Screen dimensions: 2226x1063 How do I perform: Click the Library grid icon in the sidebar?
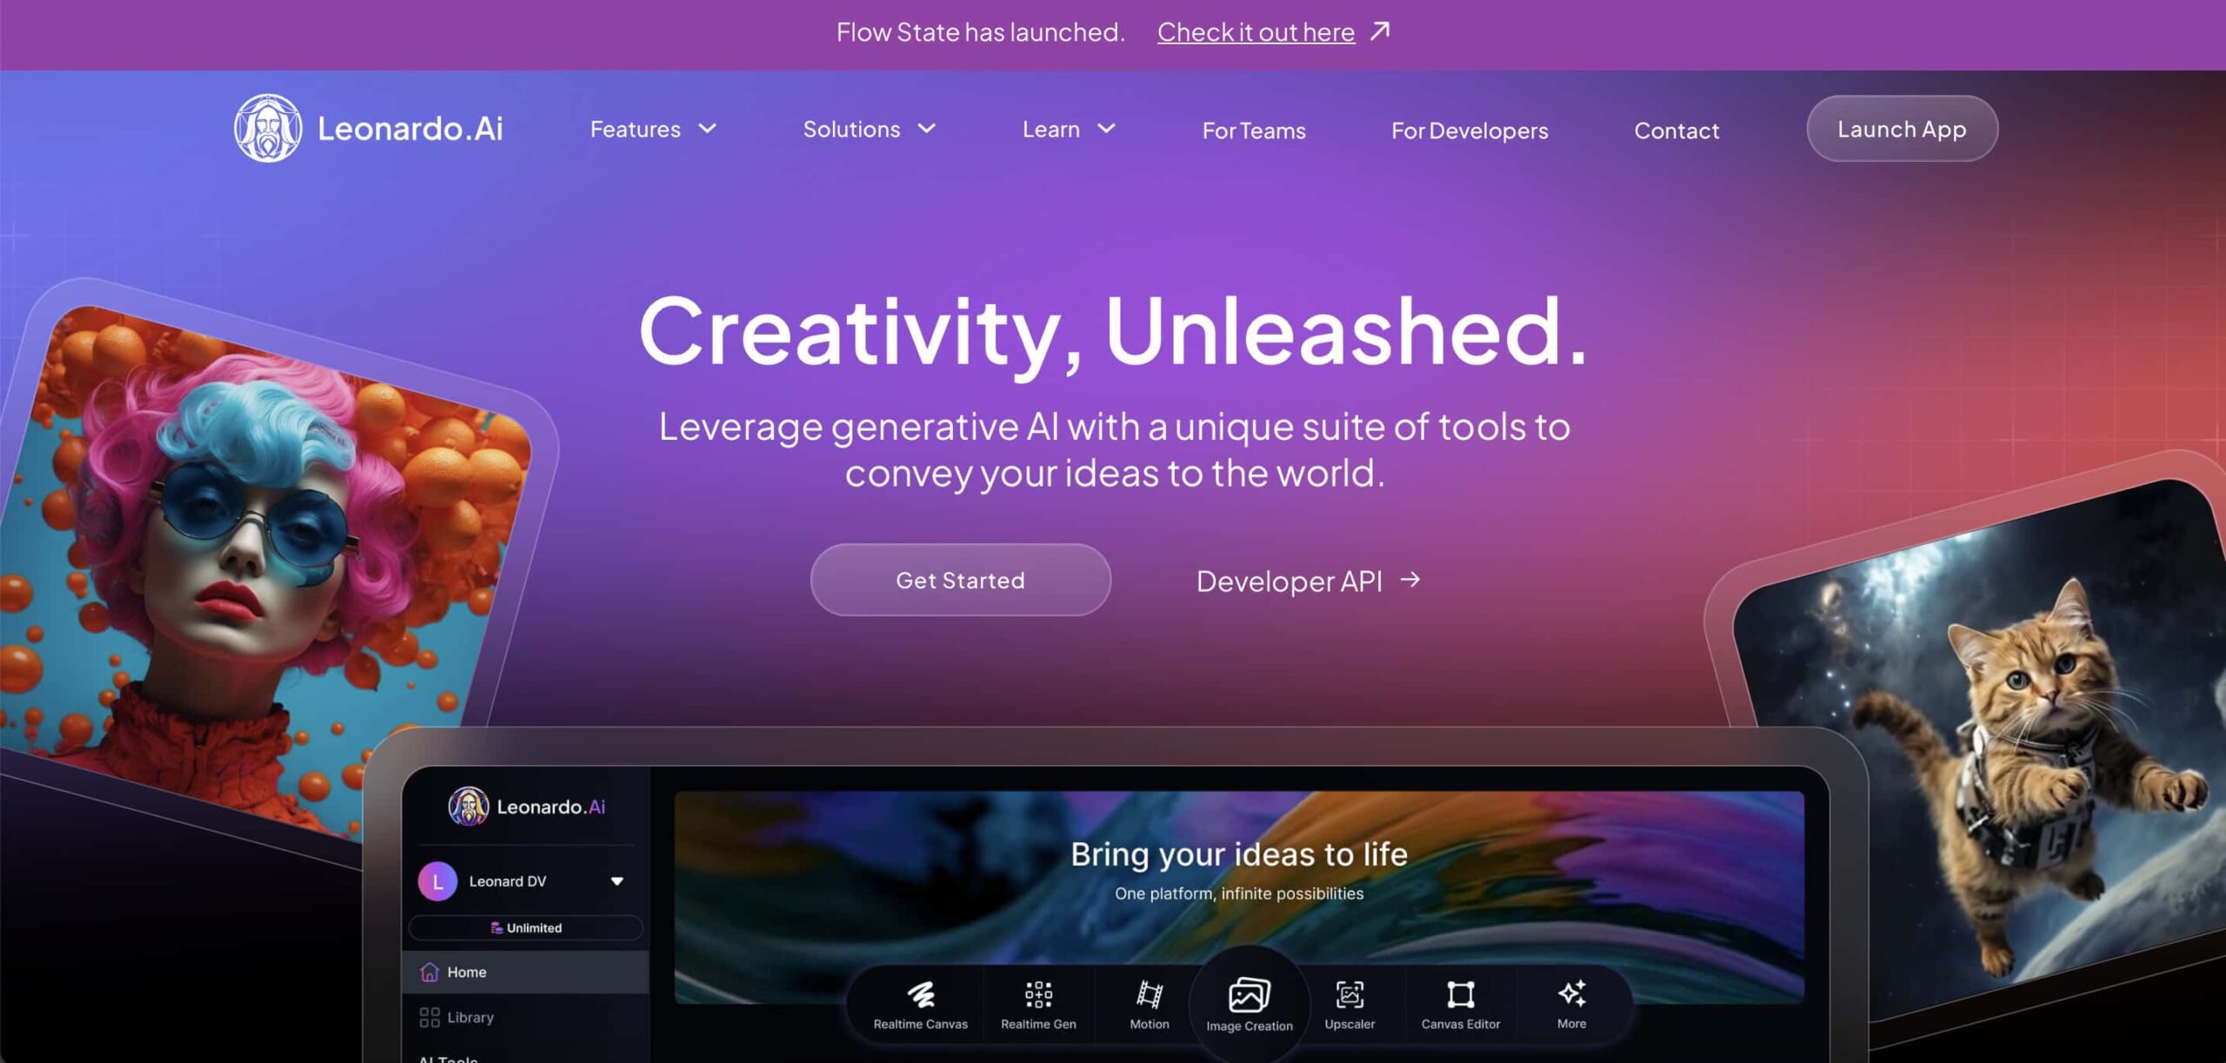(x=430, y=1017)
